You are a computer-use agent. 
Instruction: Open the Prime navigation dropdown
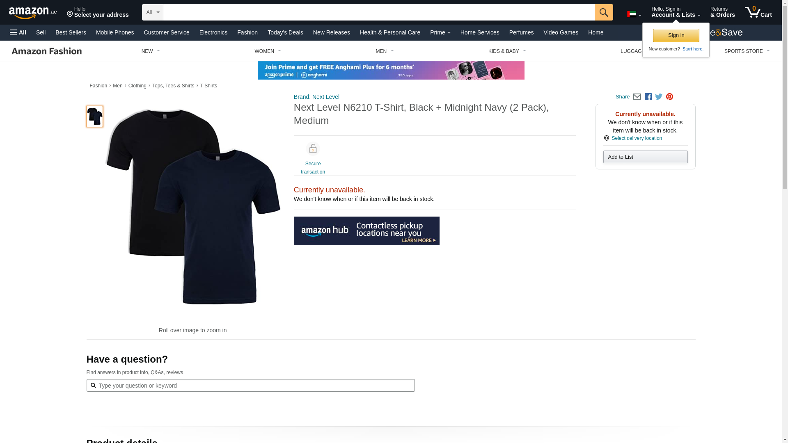[x=440, y=32]
